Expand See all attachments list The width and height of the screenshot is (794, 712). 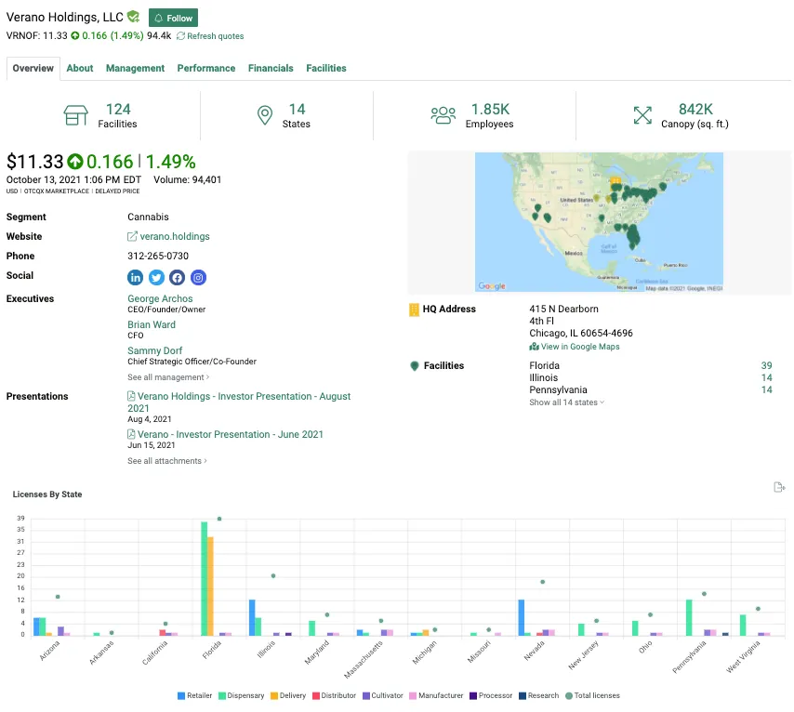tap(167, 461)
